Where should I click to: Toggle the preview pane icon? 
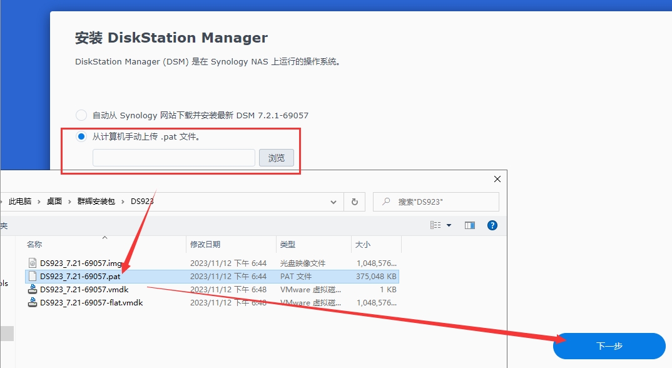470,225
